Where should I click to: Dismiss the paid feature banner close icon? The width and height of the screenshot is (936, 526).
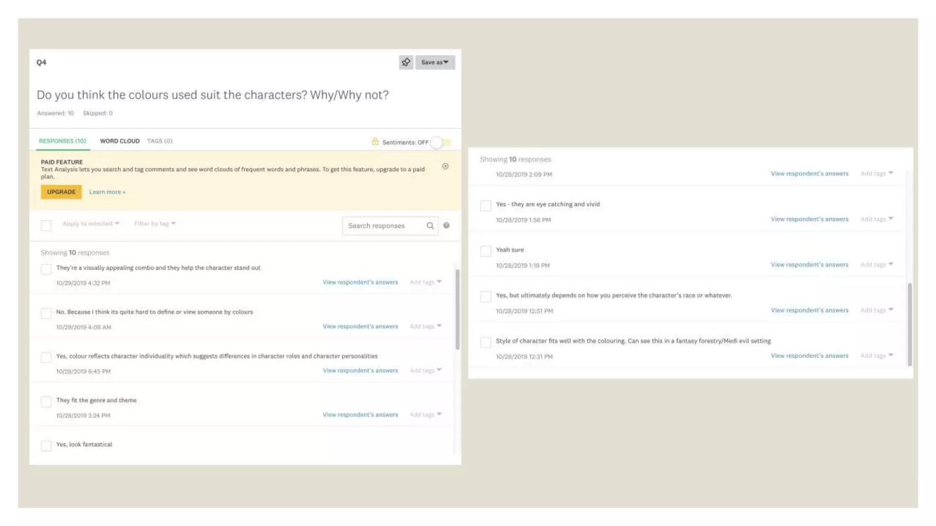pos(445,166)
